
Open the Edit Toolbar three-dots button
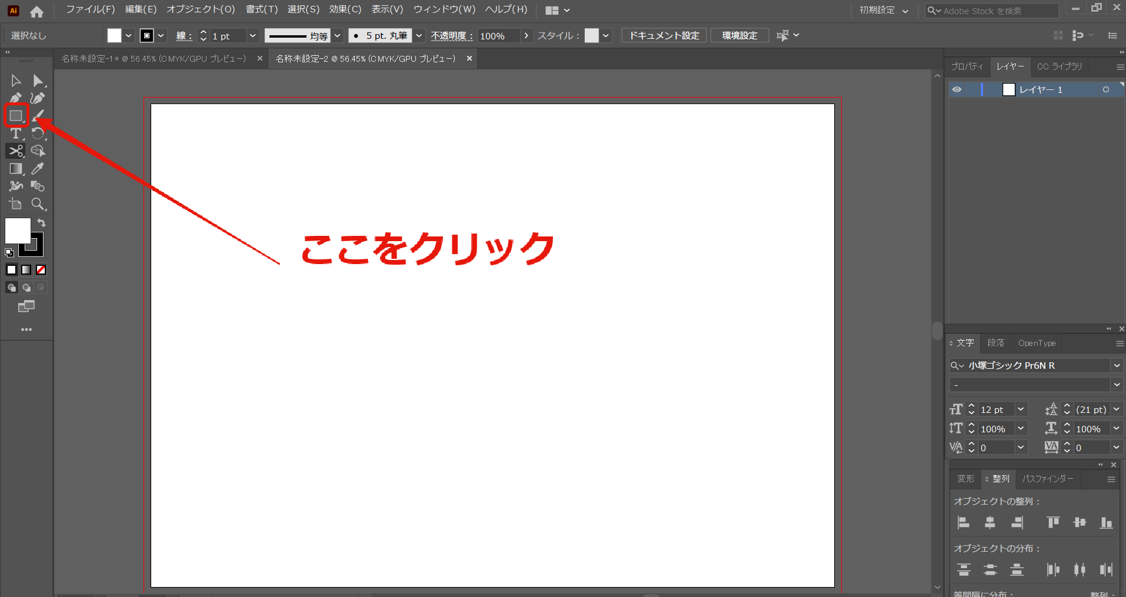point(26,329)
